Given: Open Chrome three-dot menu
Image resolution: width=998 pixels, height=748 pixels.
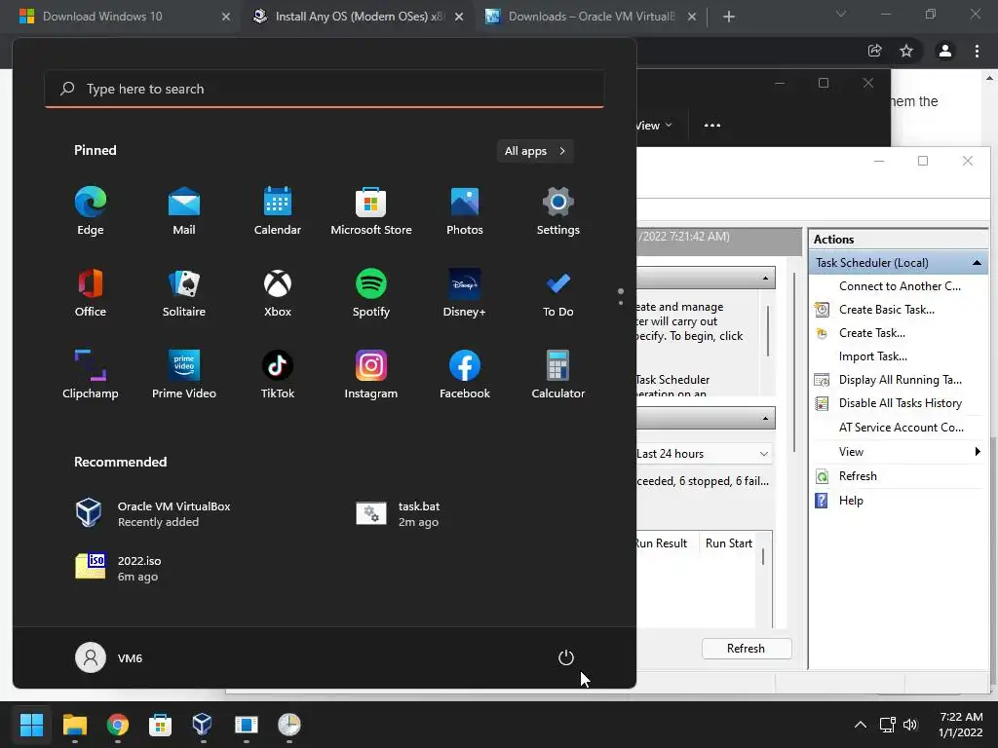Looking at the screenshot, I should [x=977, y=51].
